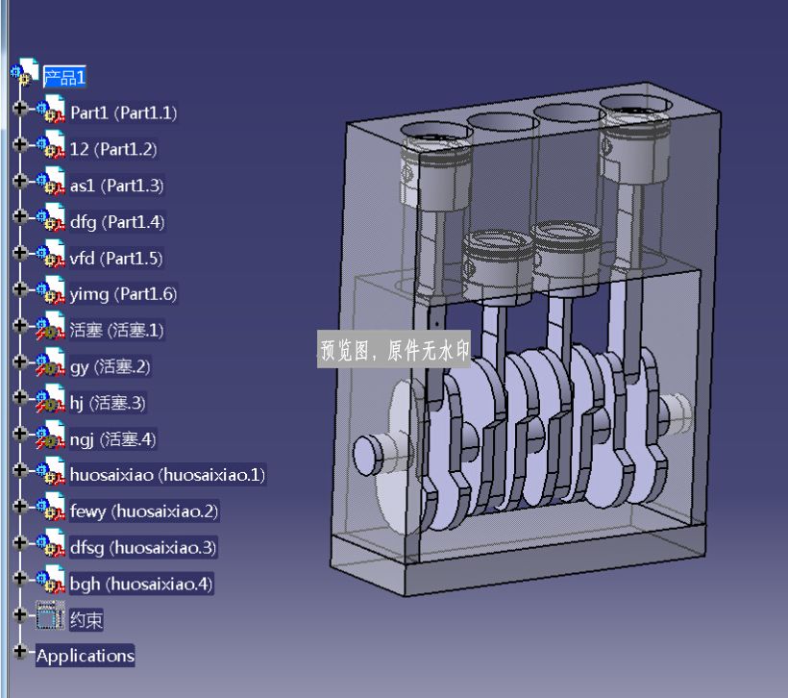Expand the fewy (huosaixiao.2) node

point(20,506)
